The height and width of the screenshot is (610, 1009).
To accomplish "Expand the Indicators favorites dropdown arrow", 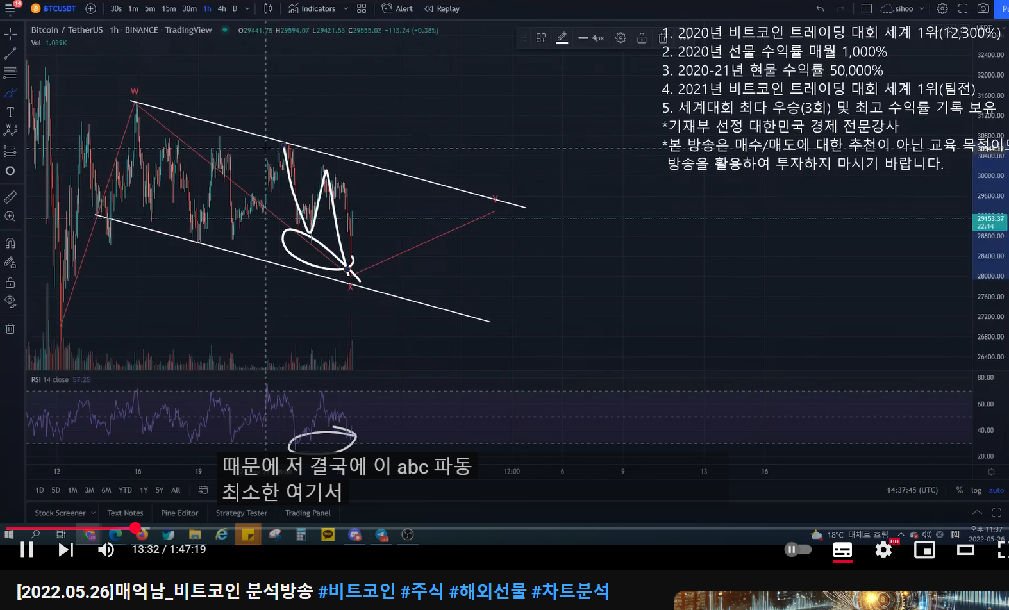I will [346, 8].
